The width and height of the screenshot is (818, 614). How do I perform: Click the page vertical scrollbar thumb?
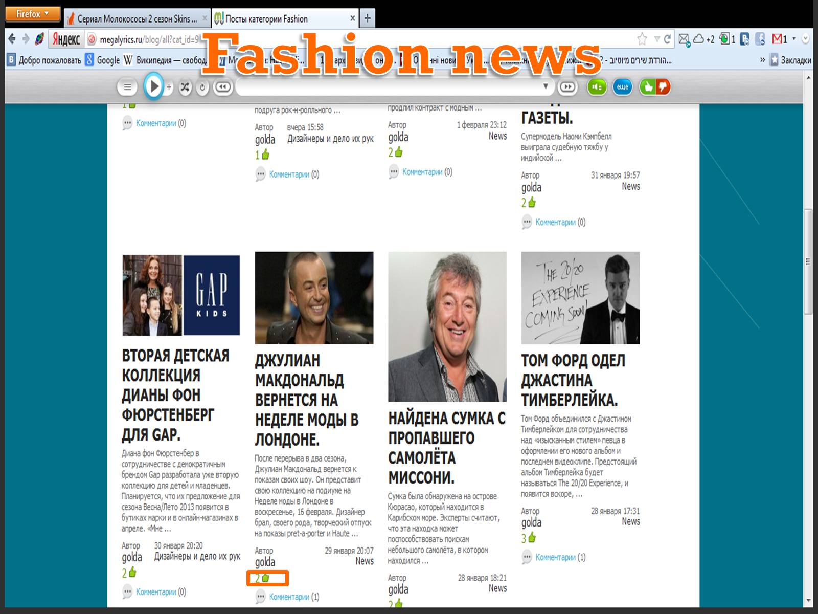(x=808, y=261)
